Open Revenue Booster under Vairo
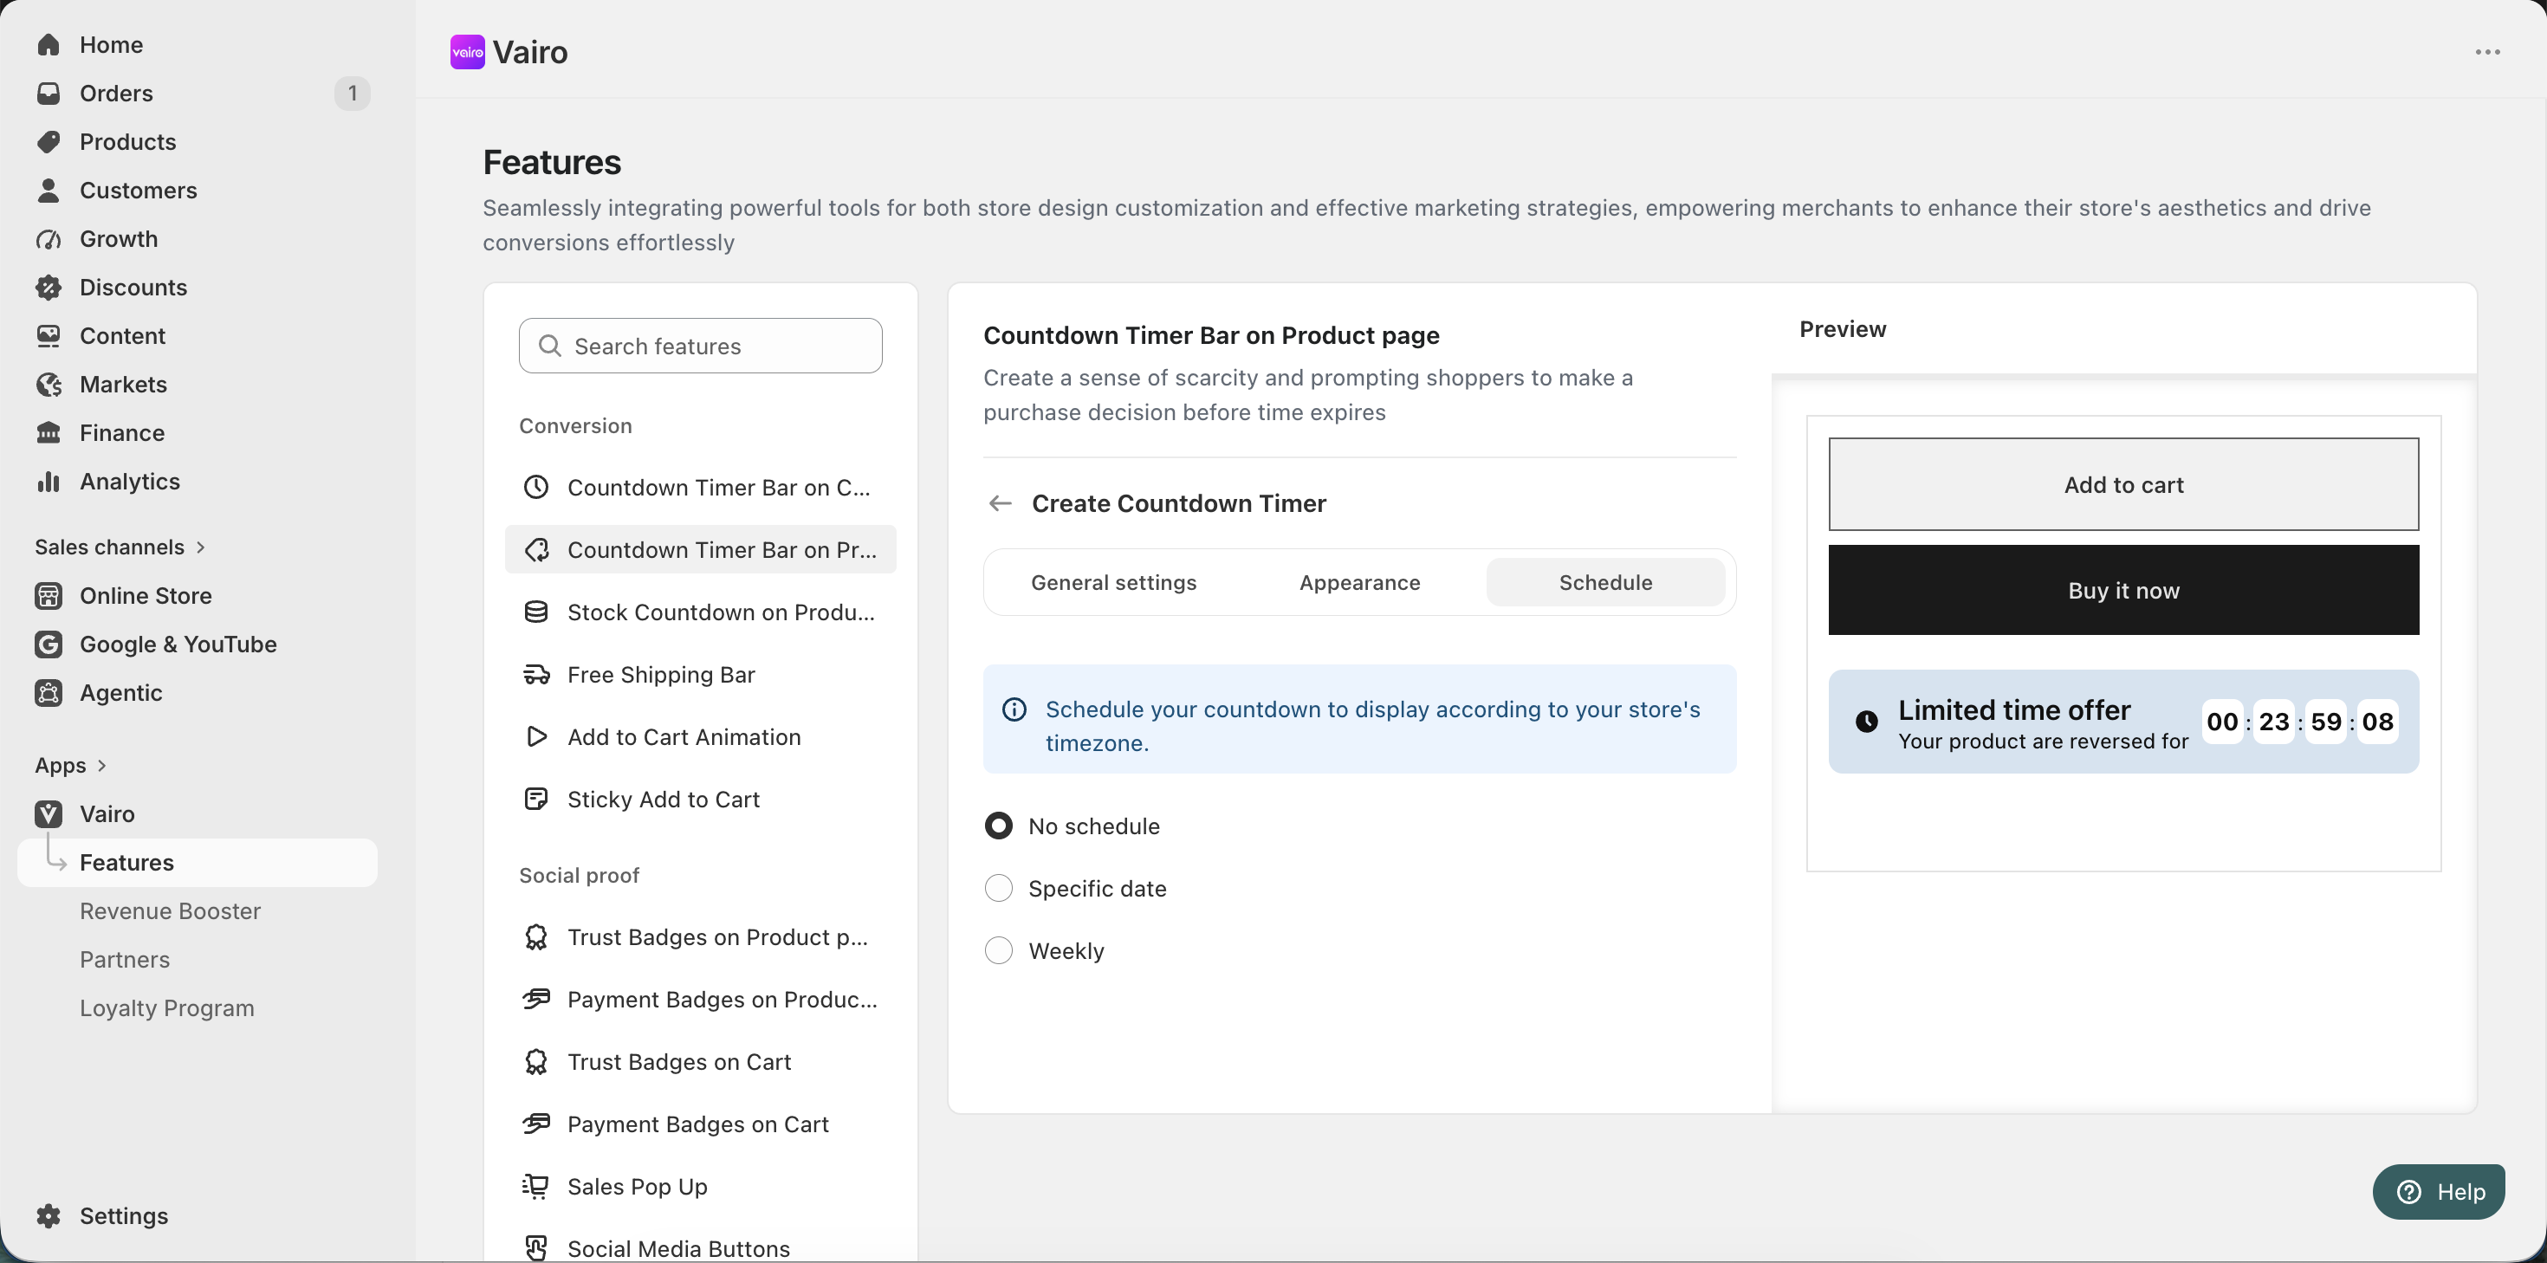Viewport: 2547px width, 1263px height. tap(170, 911)
